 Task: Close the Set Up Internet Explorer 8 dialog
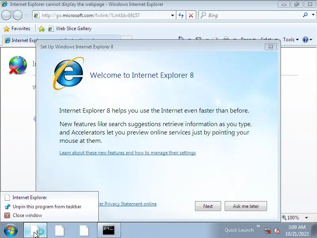click(x=271, y=47)
